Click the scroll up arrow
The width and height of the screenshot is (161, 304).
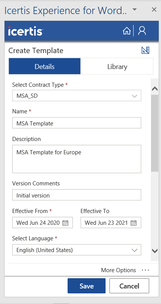pos(155,89)
